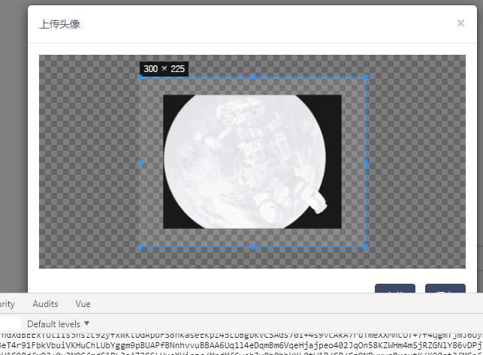Select the top-right crop handle
This screenshot has width=483, height=355.
[x=365, y=77]
